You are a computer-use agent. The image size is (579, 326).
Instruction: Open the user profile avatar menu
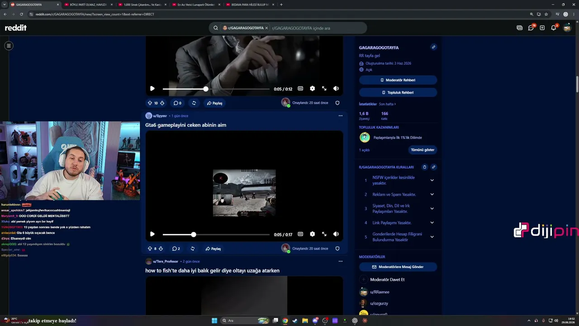[567, 28]
